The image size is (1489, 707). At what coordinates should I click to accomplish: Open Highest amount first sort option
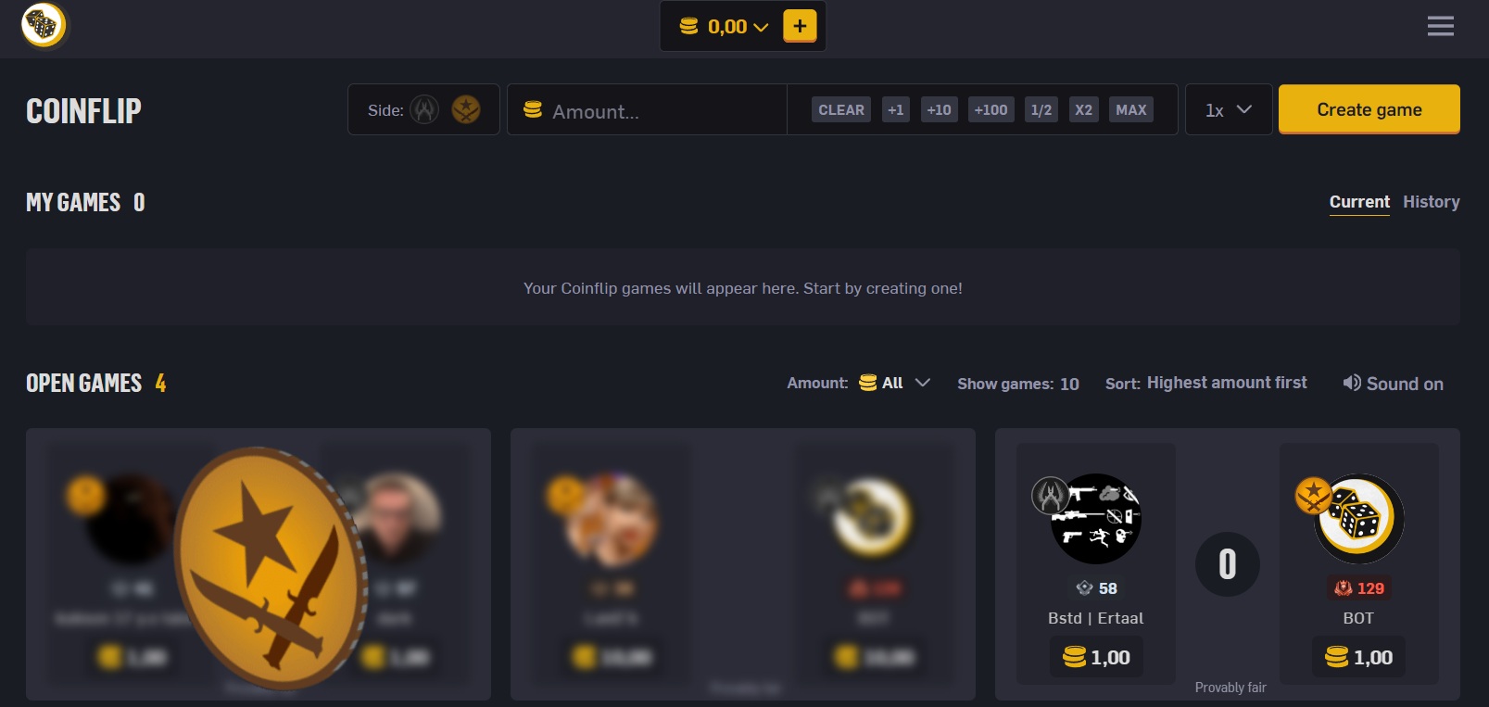pos(1227,383)
